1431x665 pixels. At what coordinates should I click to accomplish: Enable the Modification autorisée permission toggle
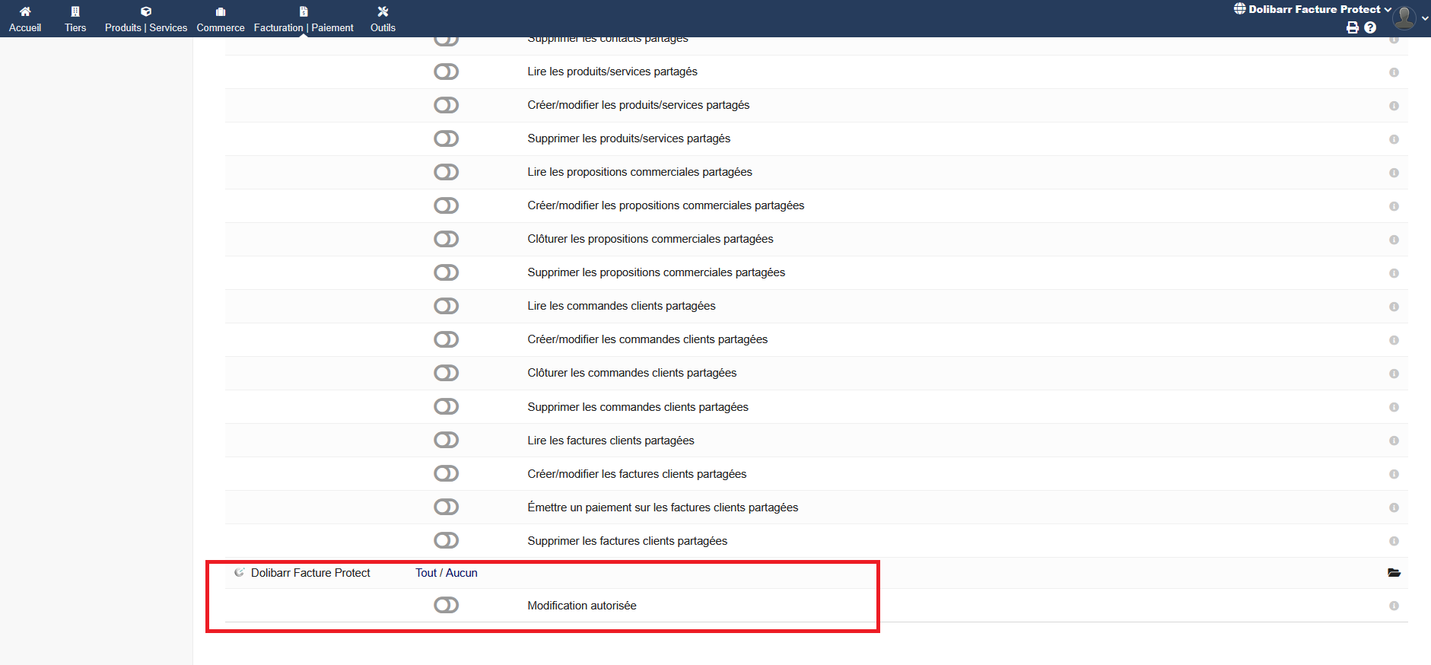[x=446, y=605]
